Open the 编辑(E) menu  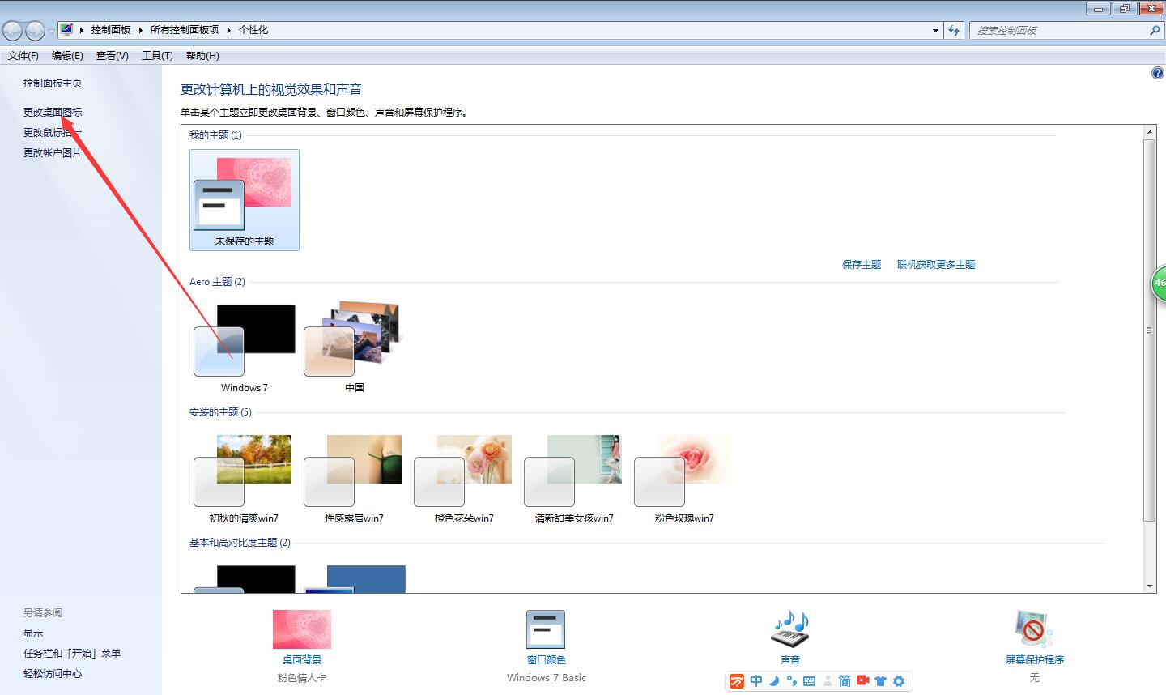point(67,56)
